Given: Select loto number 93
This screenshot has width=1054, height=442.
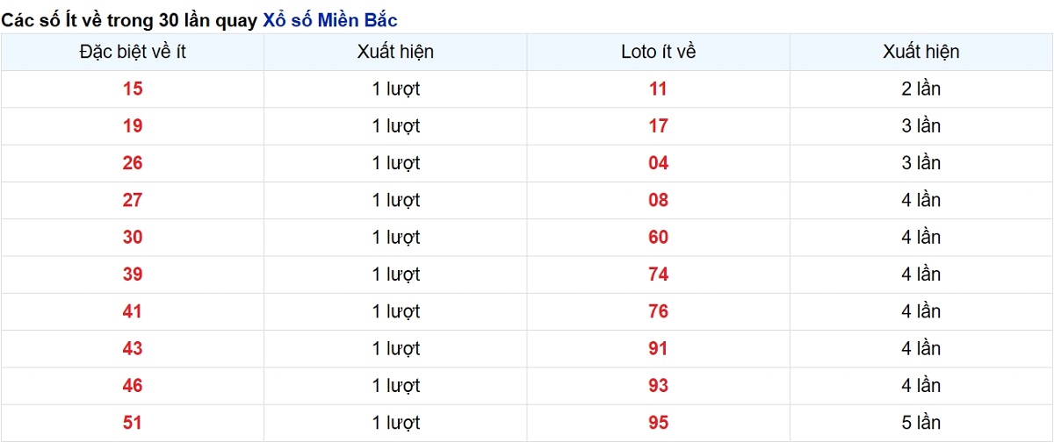Looking at the screenshot, I should [659, 385].
